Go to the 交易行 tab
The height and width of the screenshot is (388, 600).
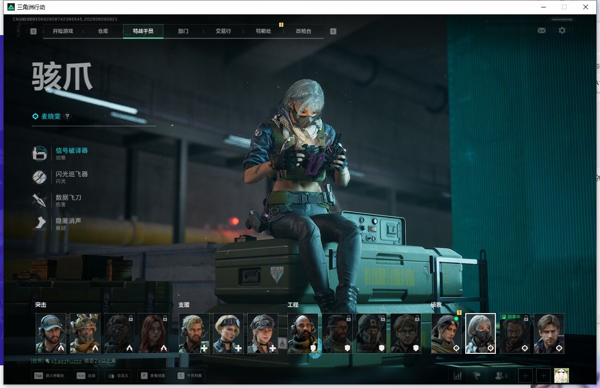223,31
